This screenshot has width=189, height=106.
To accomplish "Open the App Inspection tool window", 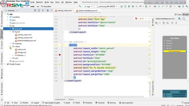I will [x=126, y=103].
